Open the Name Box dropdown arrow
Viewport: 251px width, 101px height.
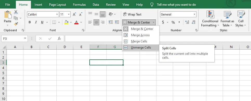click(25, 38)
